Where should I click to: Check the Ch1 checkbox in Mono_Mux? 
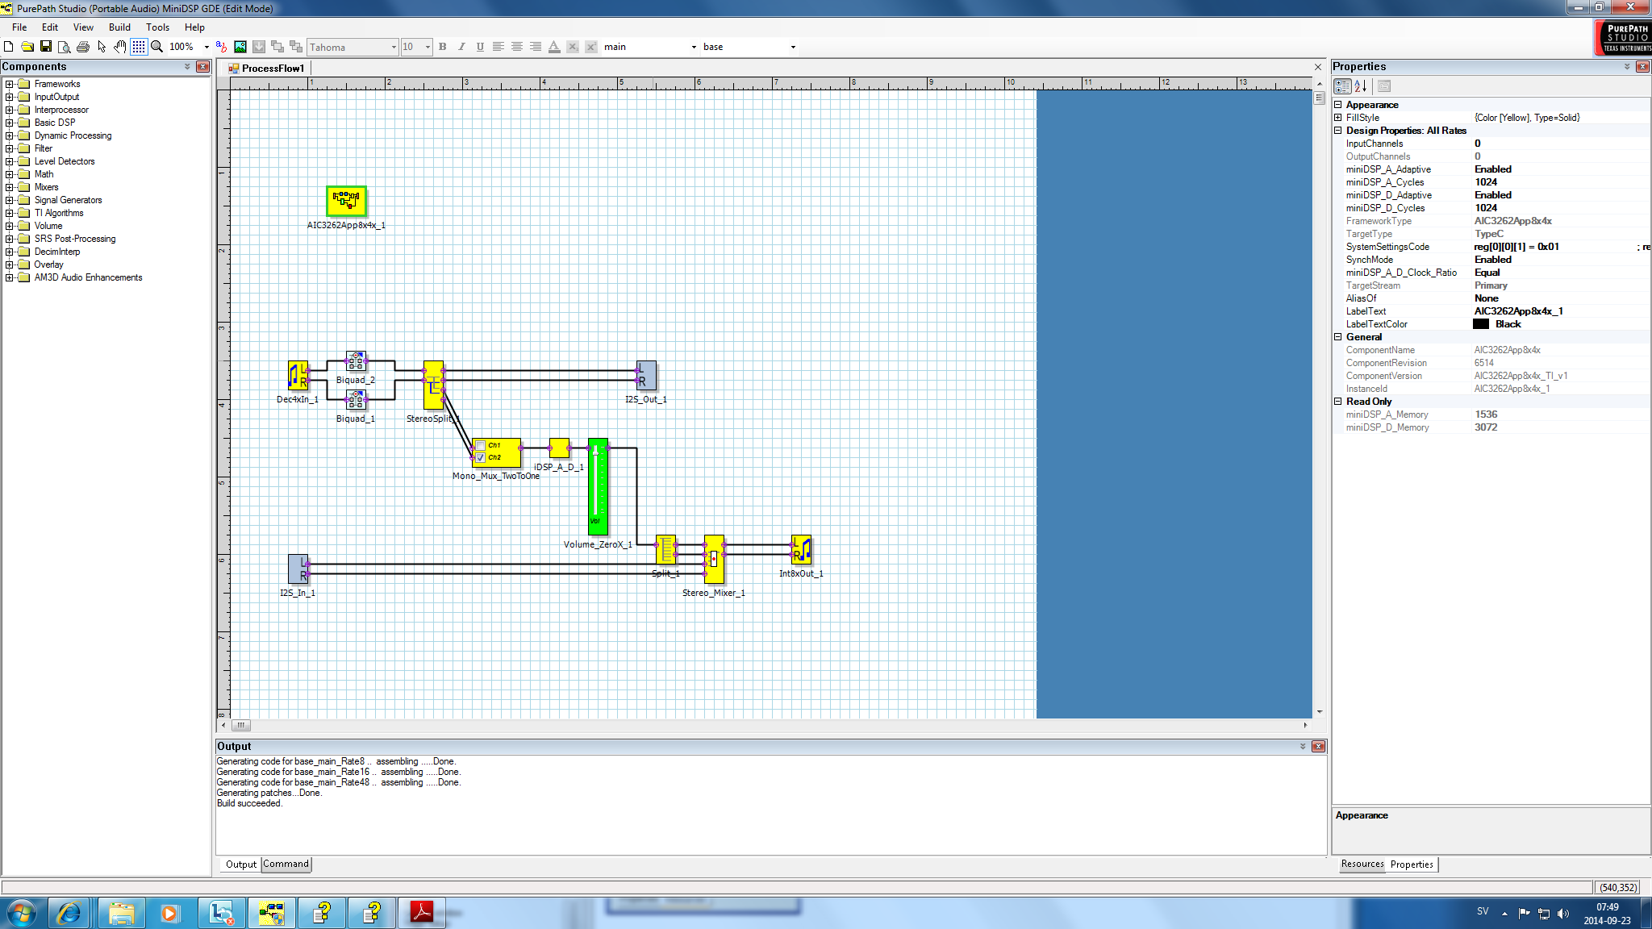[481, 445]
